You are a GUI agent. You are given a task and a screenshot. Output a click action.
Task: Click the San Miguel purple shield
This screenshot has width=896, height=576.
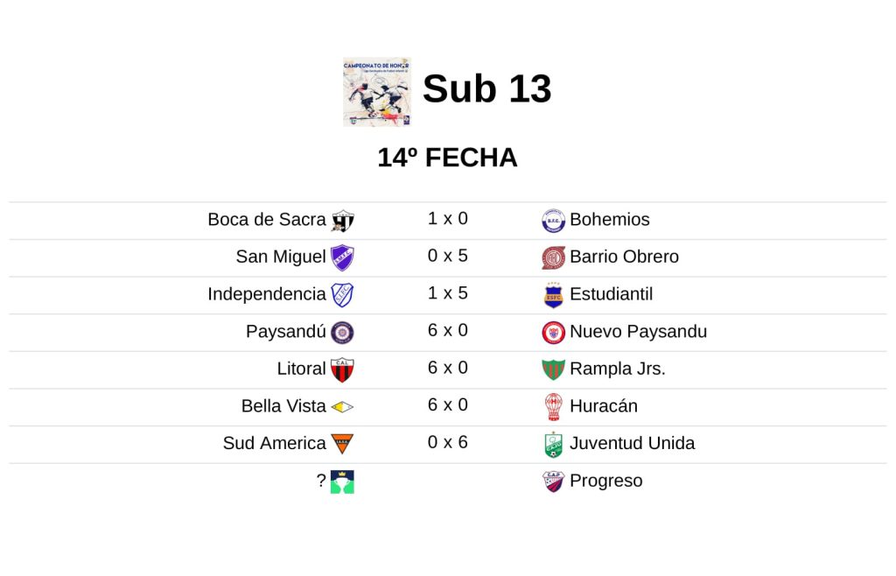click(342, 257)
